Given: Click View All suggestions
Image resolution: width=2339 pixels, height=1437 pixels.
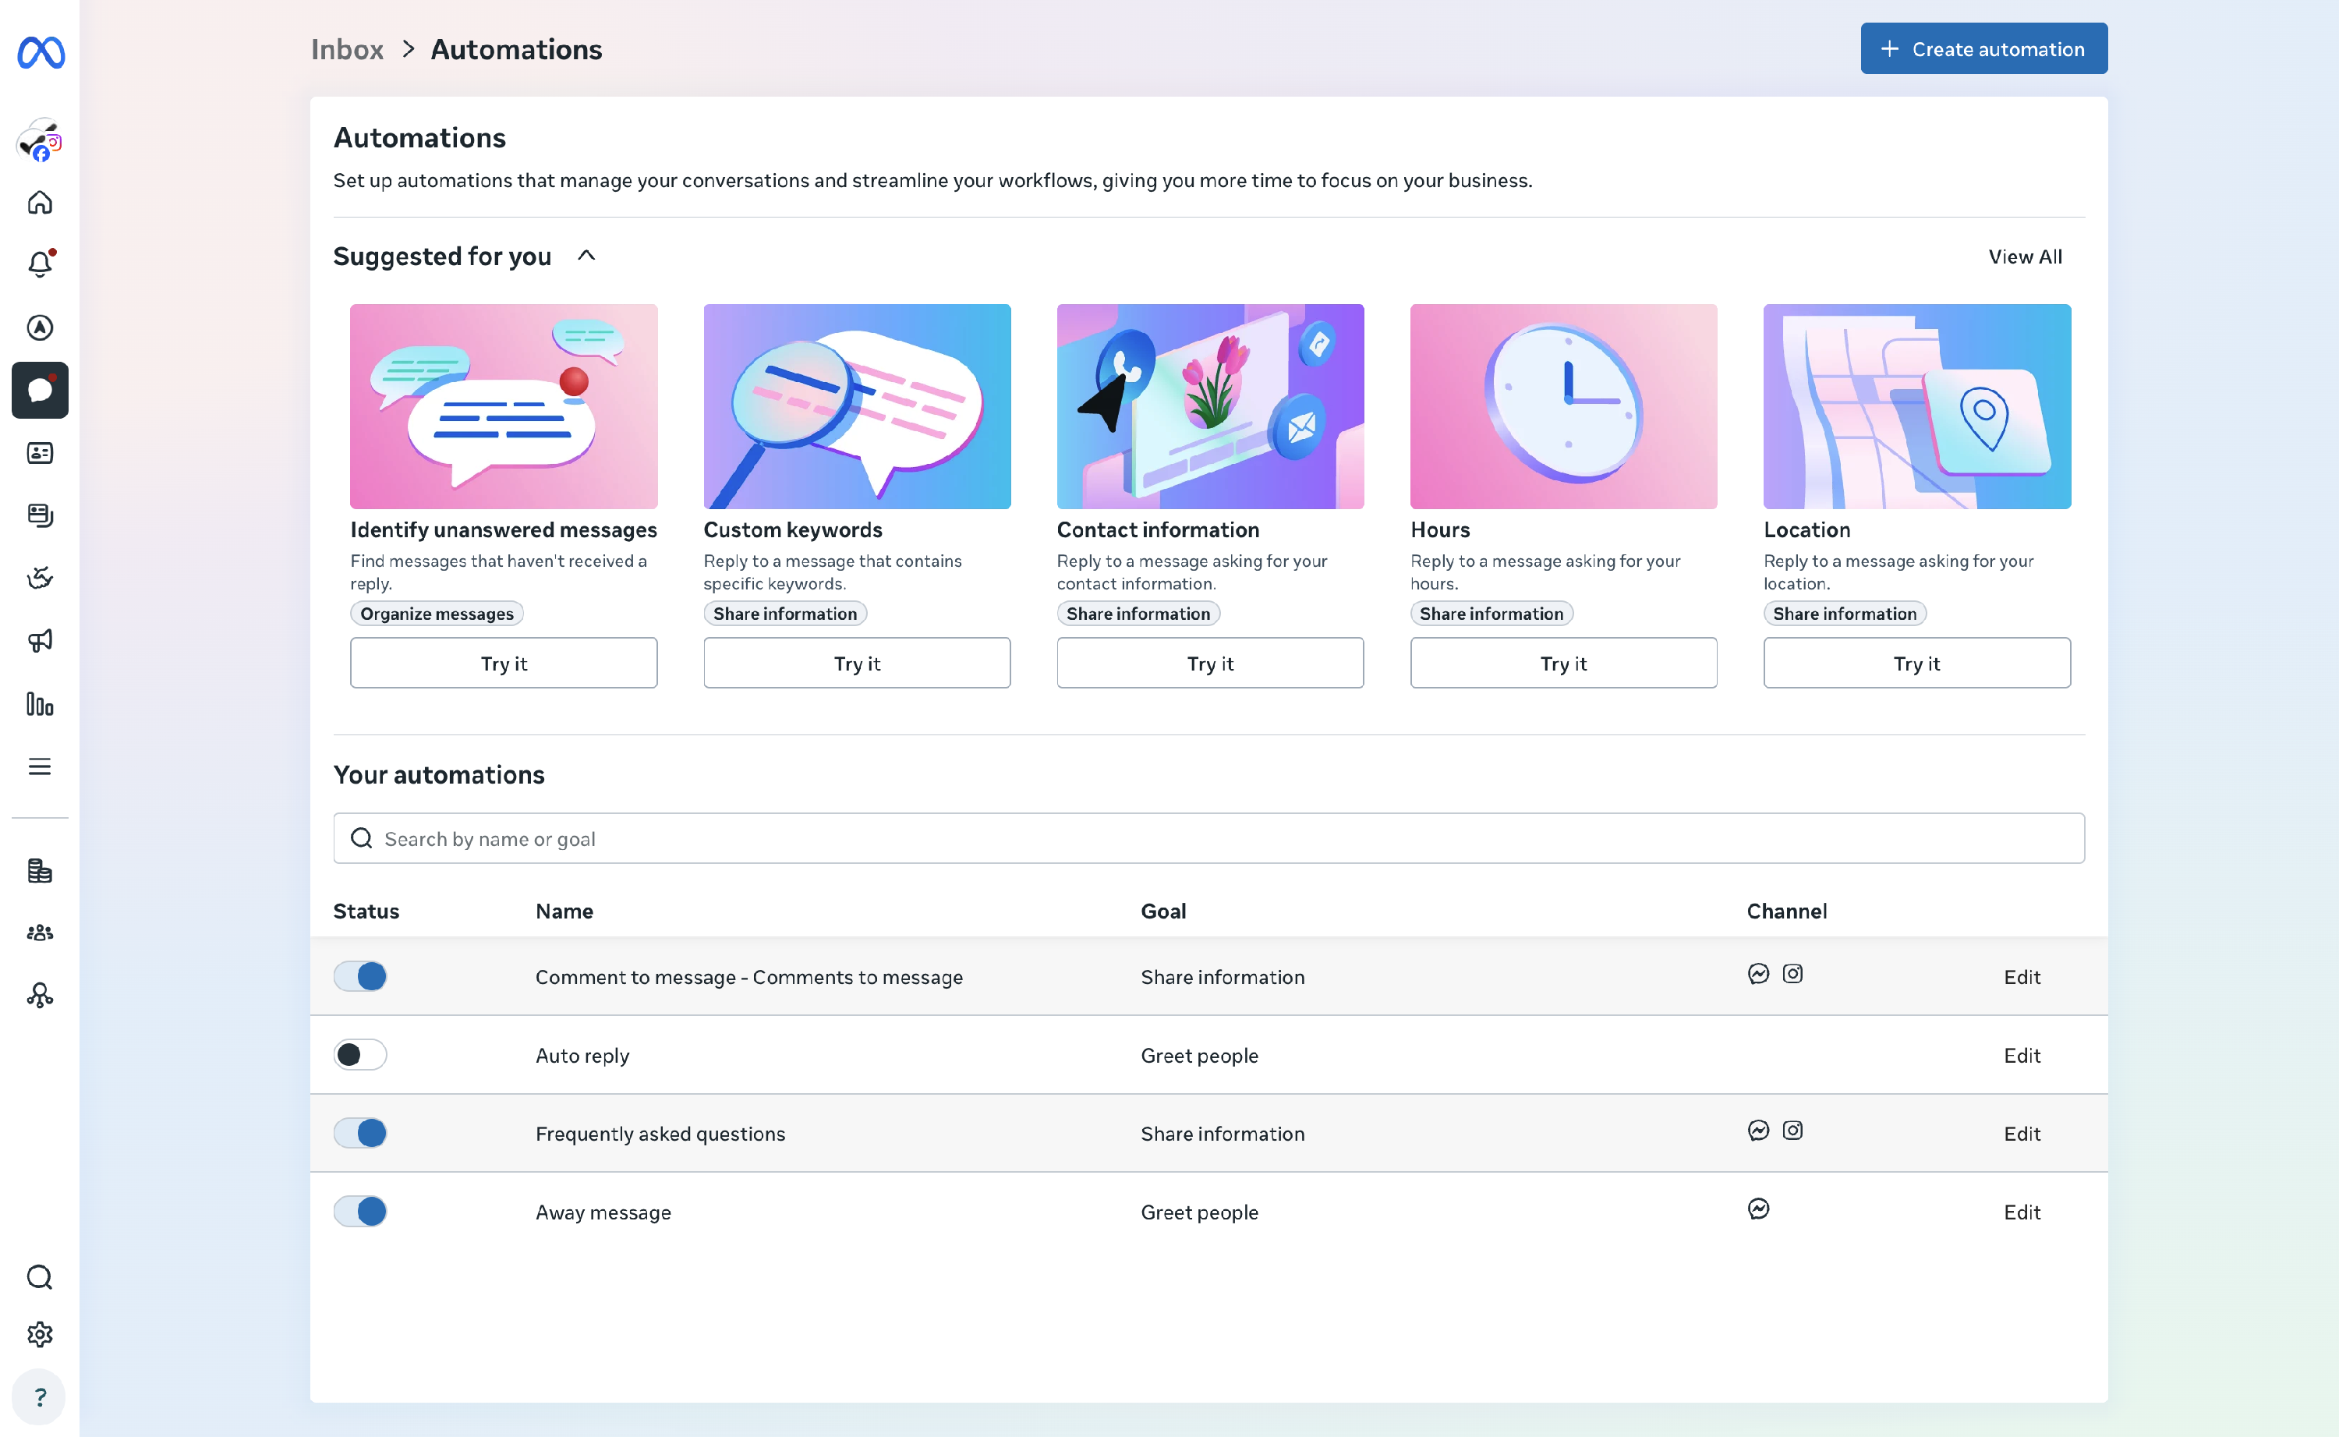Looking at the screenshot, I should (2026, 257).
